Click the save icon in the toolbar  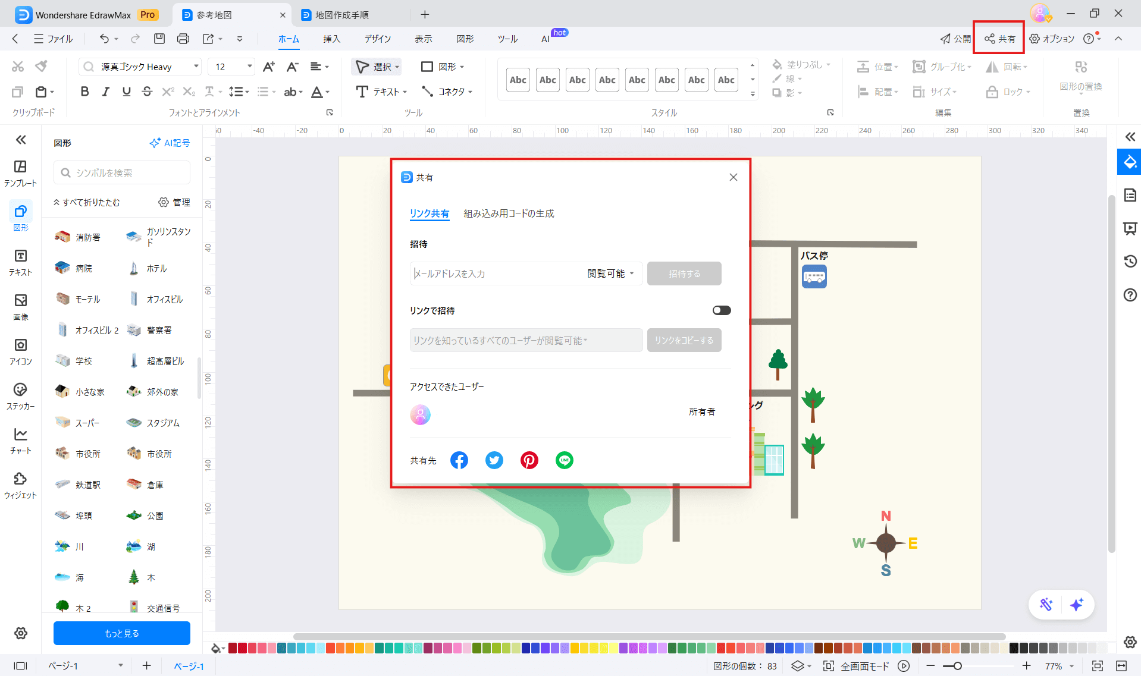coord(159,39)
